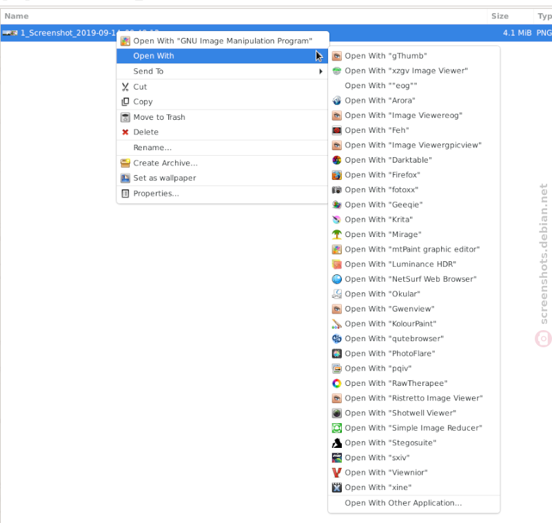This screenshot has height=523, width=552.
Task: Click the sxiv icon
Action: [336, 458]
